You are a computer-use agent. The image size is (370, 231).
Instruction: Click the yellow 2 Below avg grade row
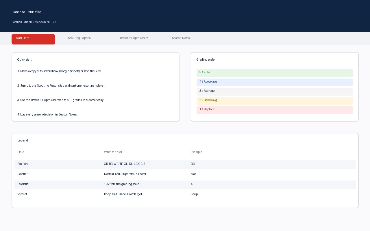(x=275, y=101)
